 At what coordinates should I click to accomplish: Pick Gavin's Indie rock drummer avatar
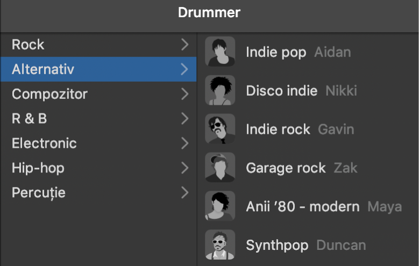220,129
